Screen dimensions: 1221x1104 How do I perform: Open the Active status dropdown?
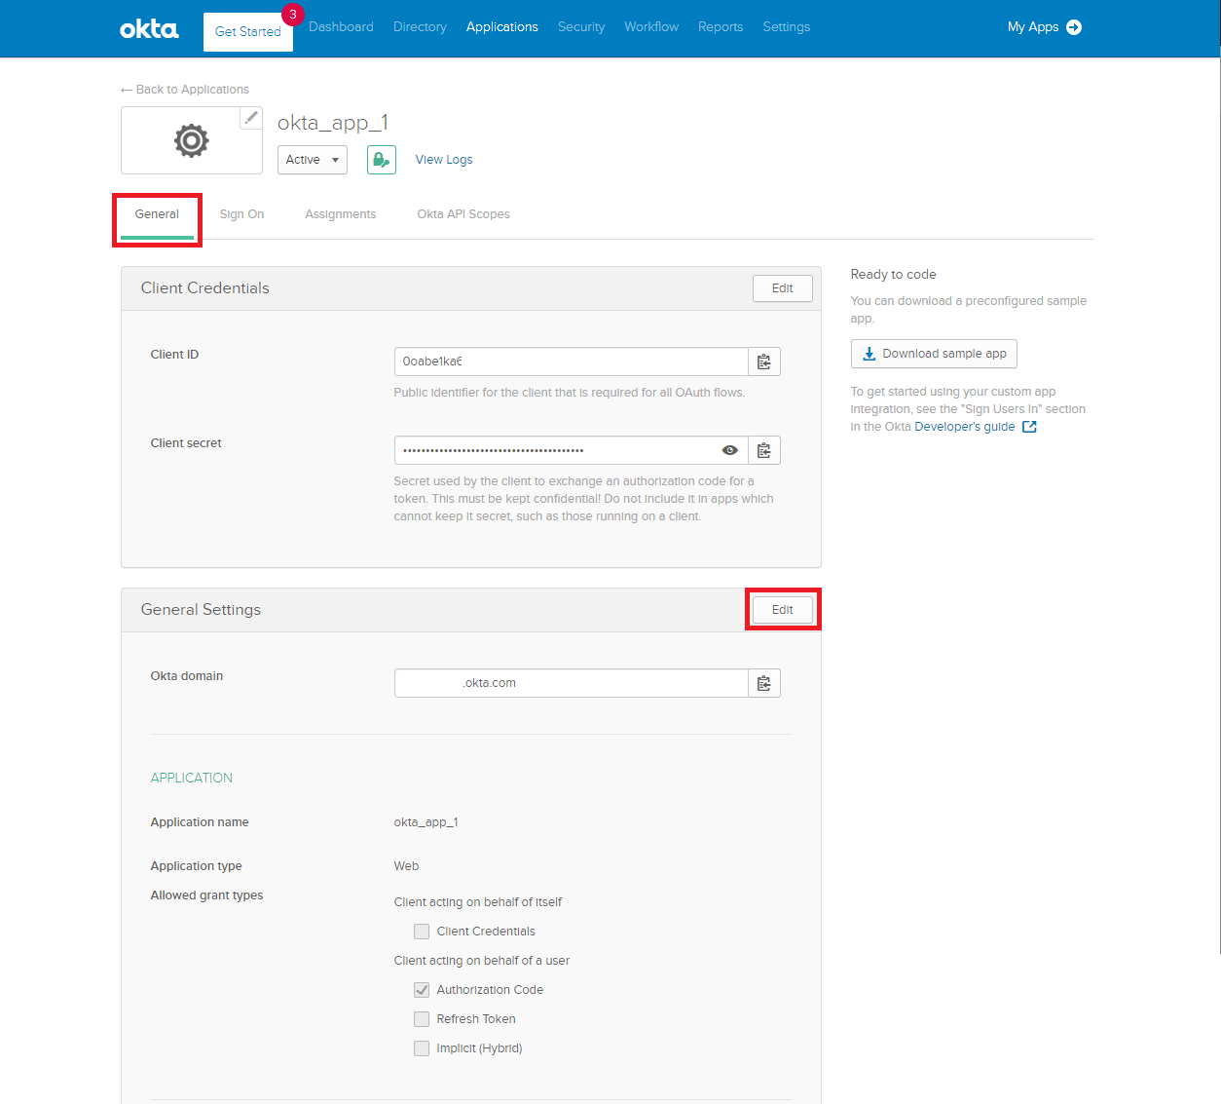coord(313,160)
